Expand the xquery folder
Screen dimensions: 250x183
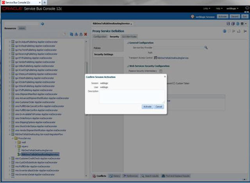[16, 146]
